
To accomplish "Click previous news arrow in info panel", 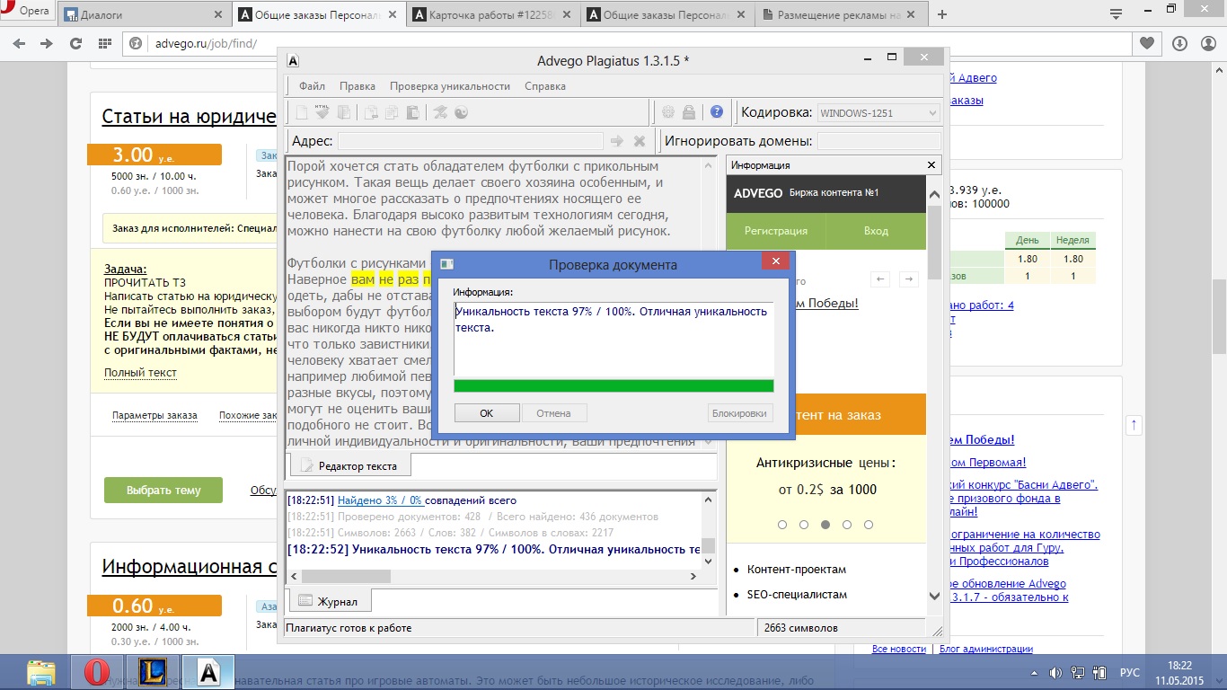I will (881, 279).
